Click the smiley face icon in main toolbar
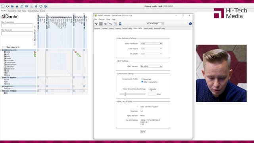This screenshot has width=254, height=143. coord(41,6)
